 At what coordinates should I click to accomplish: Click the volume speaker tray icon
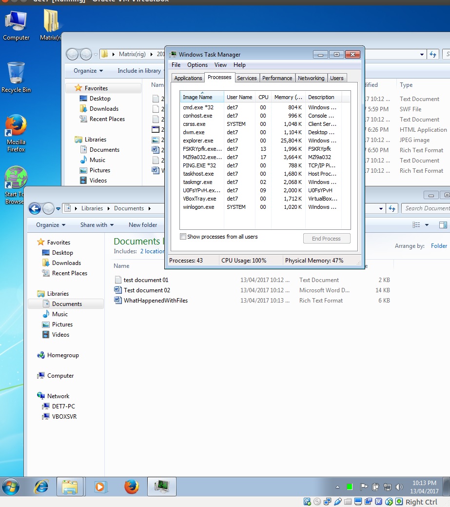pyautogui.click(x=399, y=487)
